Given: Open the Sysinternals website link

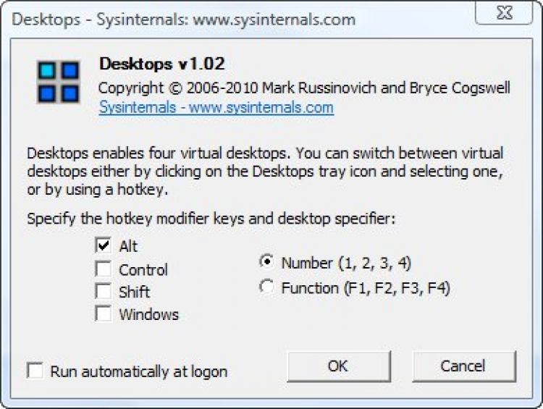Looking at the screenshot, I should 216,108.
